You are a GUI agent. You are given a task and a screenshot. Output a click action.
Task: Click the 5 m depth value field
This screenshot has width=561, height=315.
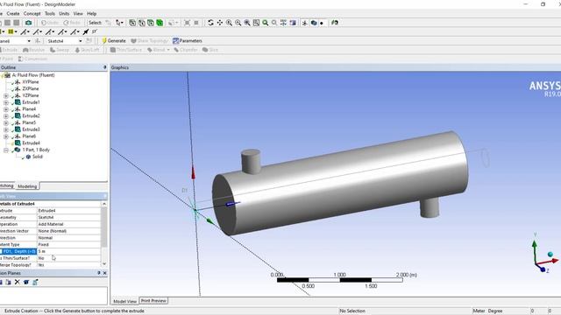click(x=69, y=251)
